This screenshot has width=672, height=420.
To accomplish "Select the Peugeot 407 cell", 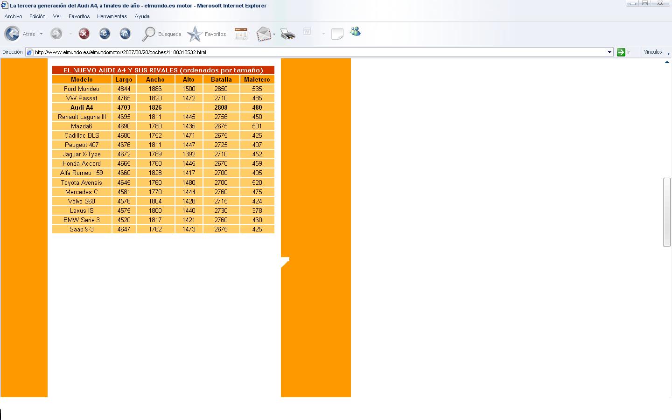I will [82, 145].
